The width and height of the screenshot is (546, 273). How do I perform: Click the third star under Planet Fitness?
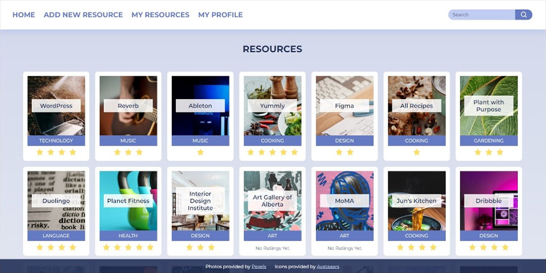[x=128, y=247]
